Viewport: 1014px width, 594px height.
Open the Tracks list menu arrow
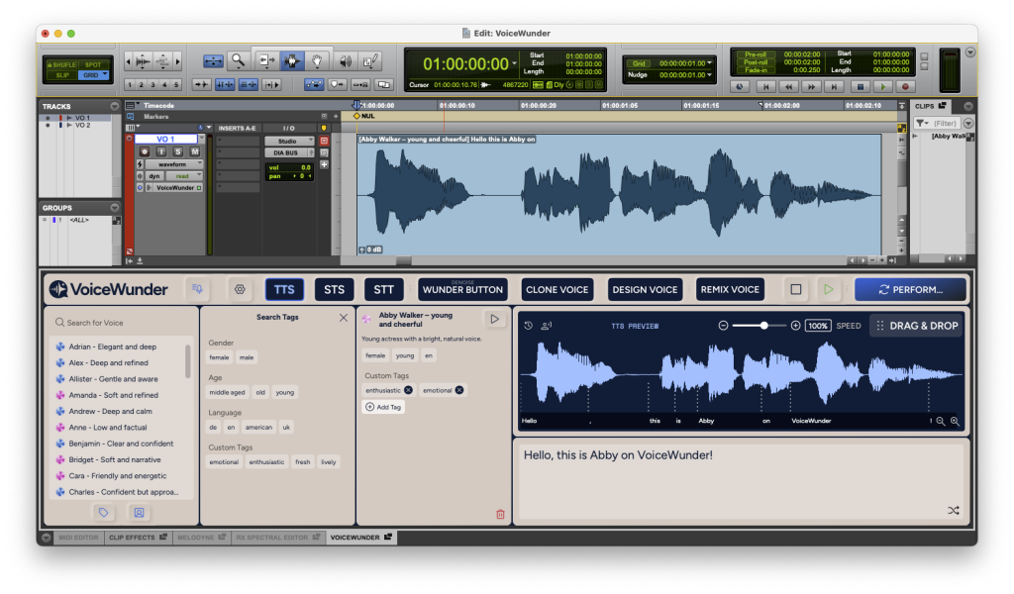coord(115,106)
